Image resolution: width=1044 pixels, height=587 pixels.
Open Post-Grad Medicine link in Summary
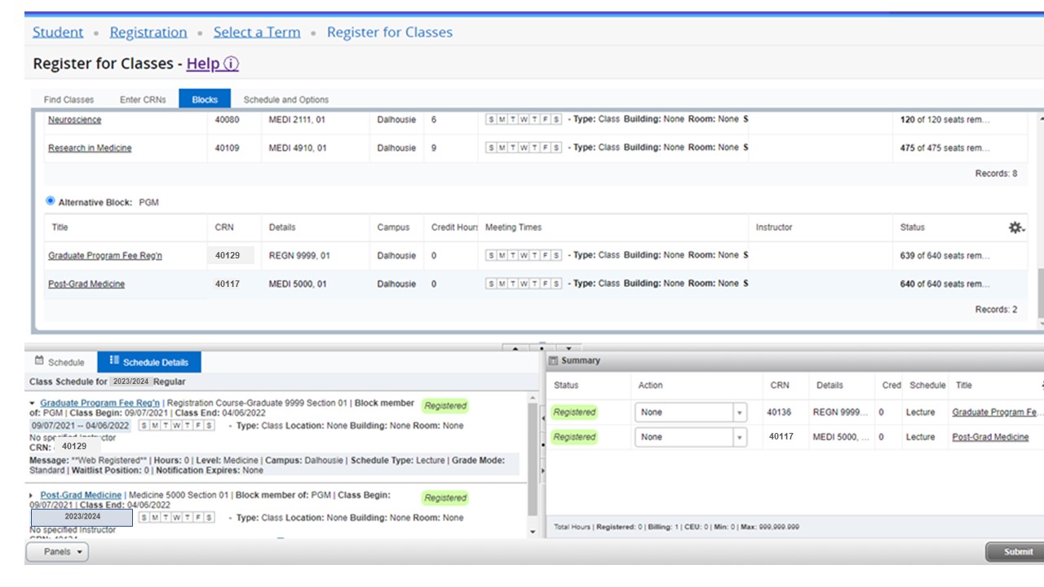click(x=990, y=437)
